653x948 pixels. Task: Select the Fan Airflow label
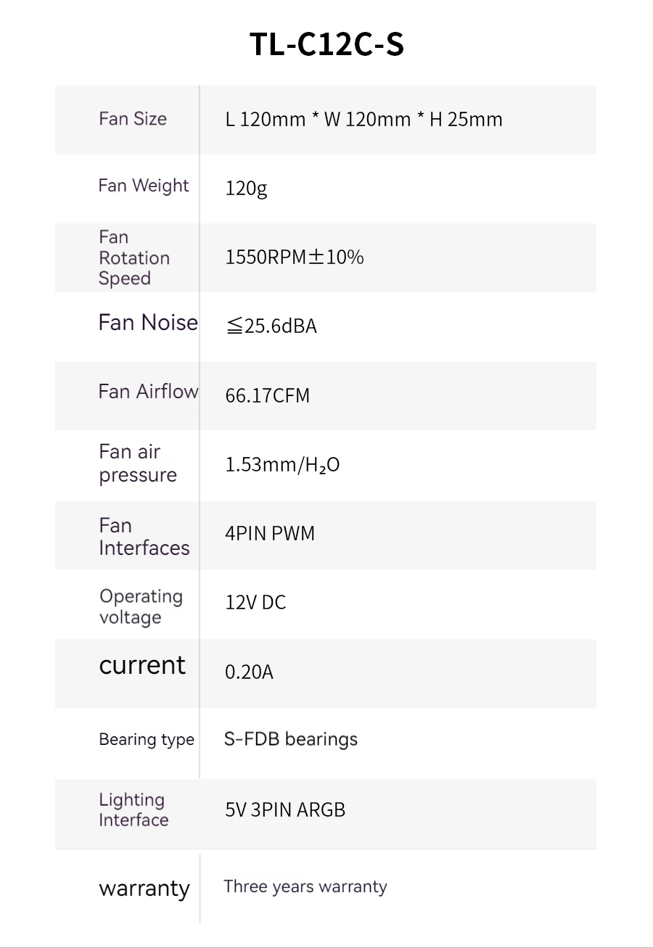tap(148, 392)
